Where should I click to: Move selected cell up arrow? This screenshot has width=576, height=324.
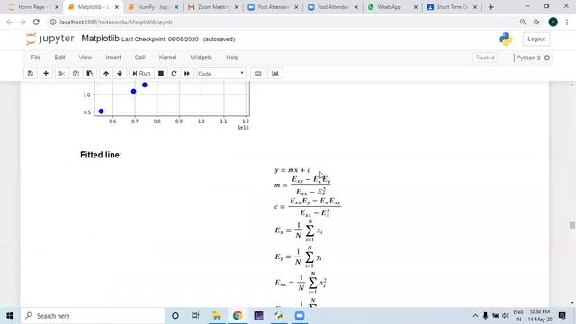tap(106, 74)
